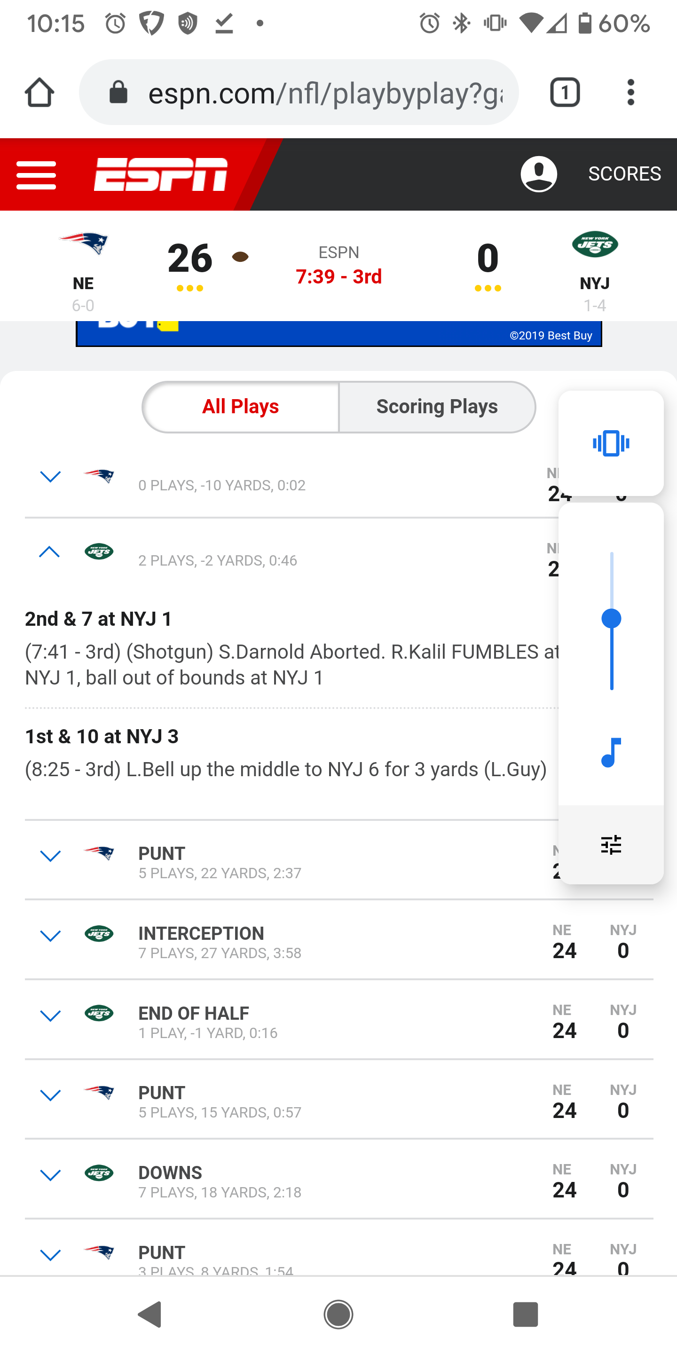Viewport: 677px width, 1354px height.
Task: Open the Chrome tab switcher
Action: click(x=565, y=93)
